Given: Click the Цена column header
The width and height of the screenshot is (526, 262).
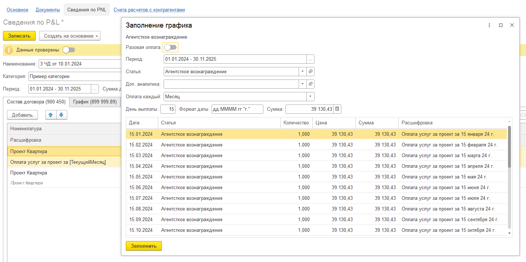Looking at the screenshot, I should click(x=334, y=123).
